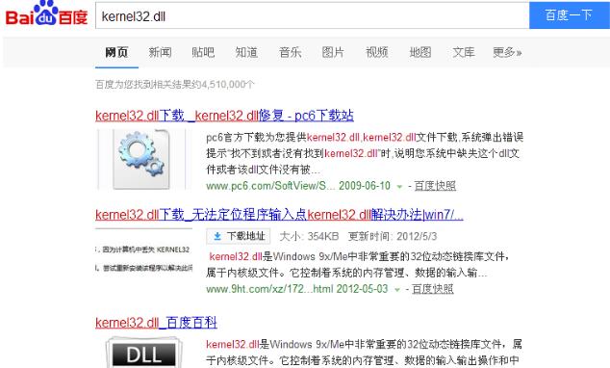Click the 下载地址 download button
Viewport: 610px width, 368px height.
pyautogui.click(x=239, y=236)
